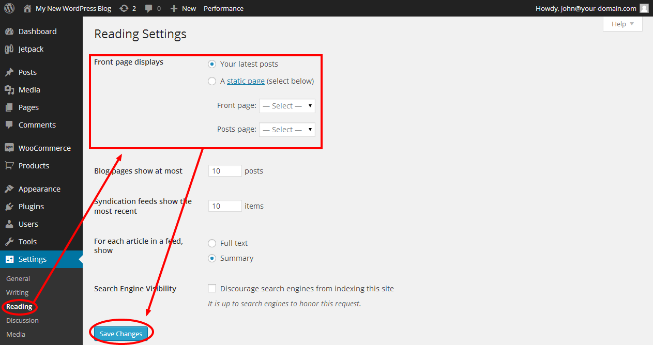Screen dimensions: 653x345
Task: Select the Posts pin icon
Action: (x=11, y=72)
